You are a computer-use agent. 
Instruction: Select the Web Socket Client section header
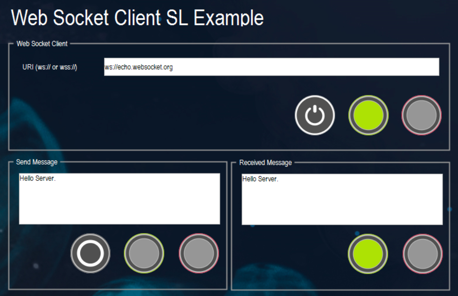click(41, 43)
